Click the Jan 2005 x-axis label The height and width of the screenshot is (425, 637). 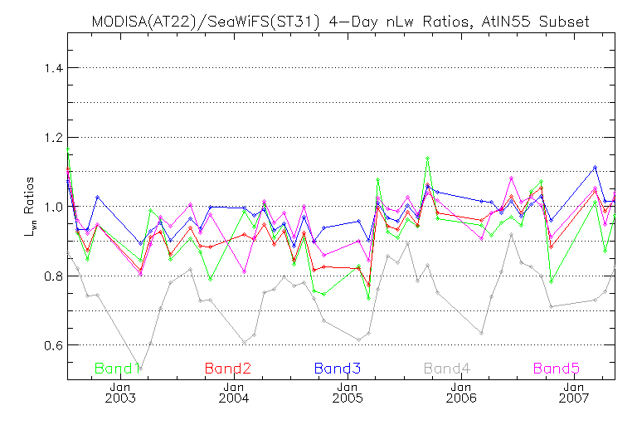pyautogui.click(x=348, y=393)
